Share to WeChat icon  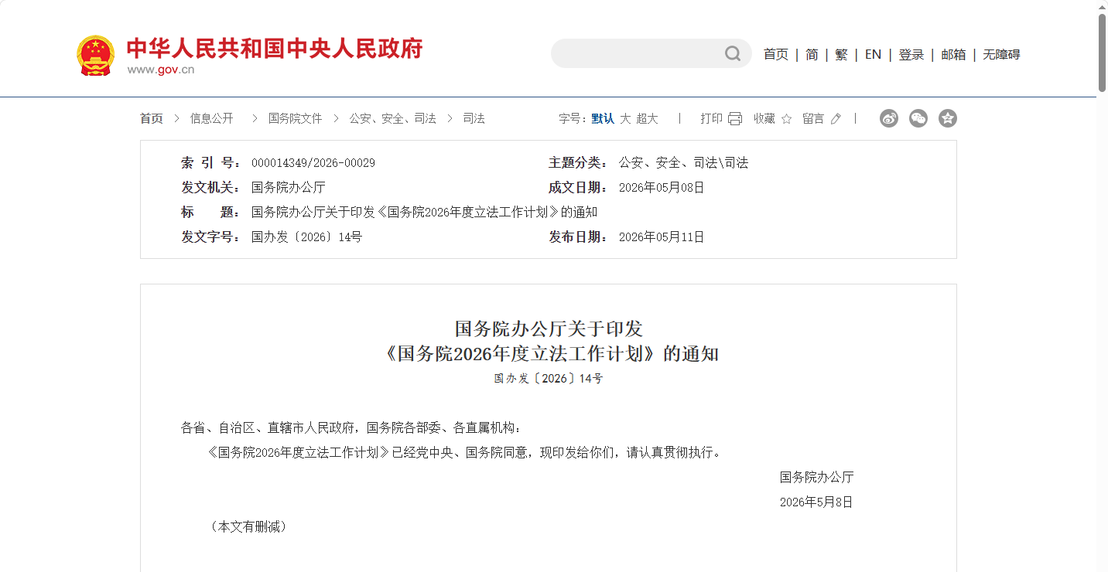(918, 118)
